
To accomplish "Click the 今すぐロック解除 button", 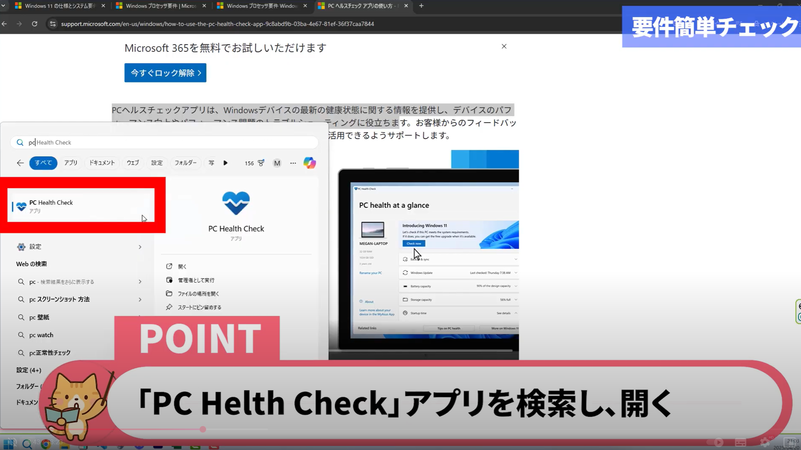I will 165,73.
